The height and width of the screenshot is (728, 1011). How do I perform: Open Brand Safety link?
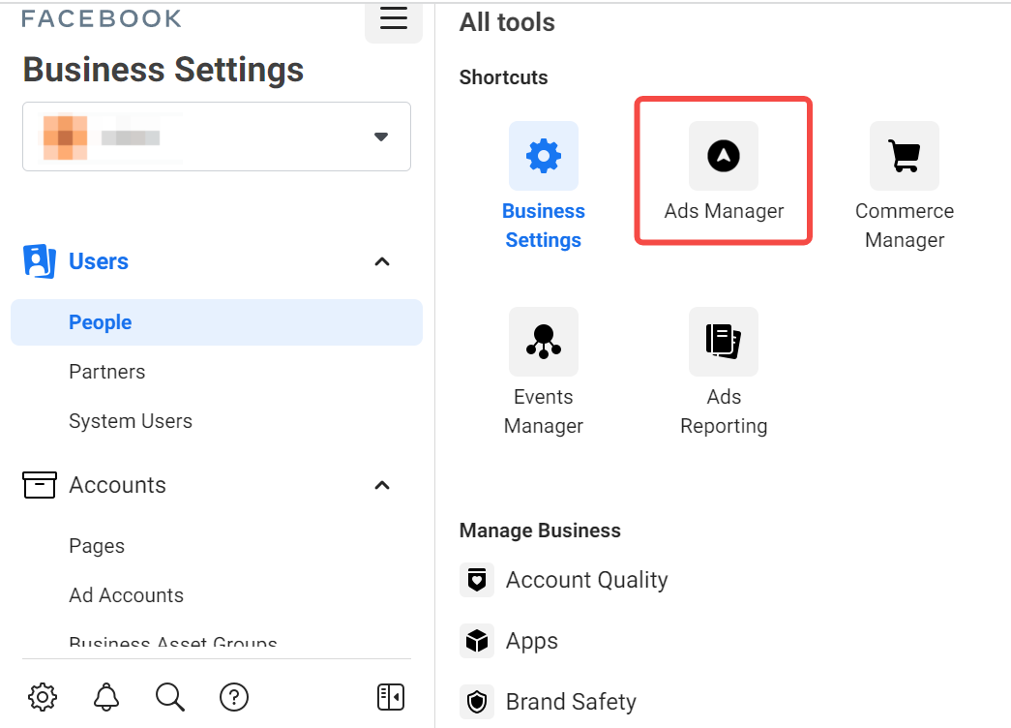click(x=571, y=702)
